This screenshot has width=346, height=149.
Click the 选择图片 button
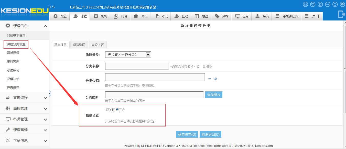pos(214,95)
